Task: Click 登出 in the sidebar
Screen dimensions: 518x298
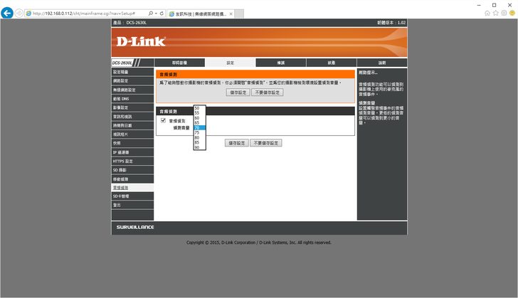Action: click(132, 205)
